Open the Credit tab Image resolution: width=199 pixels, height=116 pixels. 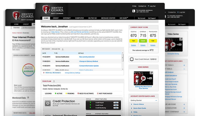pos(56,18)
